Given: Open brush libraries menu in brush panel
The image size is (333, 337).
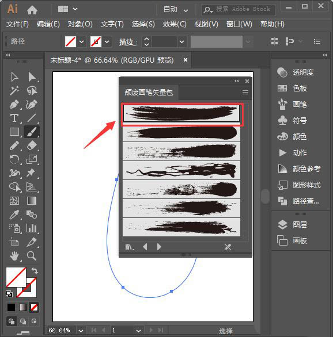Looking at the screenshot, I should pyautogui.click(x=130, y=247).
